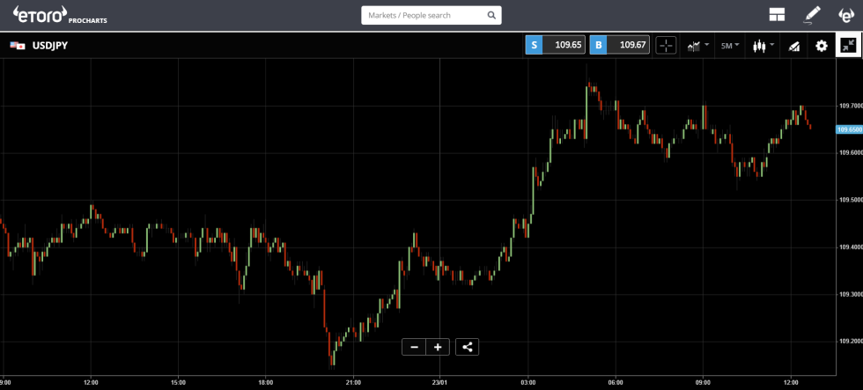Zoom out the chart with minus button
Viewport: 863px width, 390px height.
414,347
